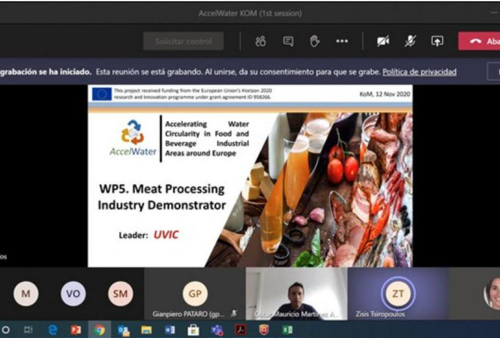Screen dimensions: 500x338
Task: Select the shared WP5 presentation slide
Action: tap(250, 176)
